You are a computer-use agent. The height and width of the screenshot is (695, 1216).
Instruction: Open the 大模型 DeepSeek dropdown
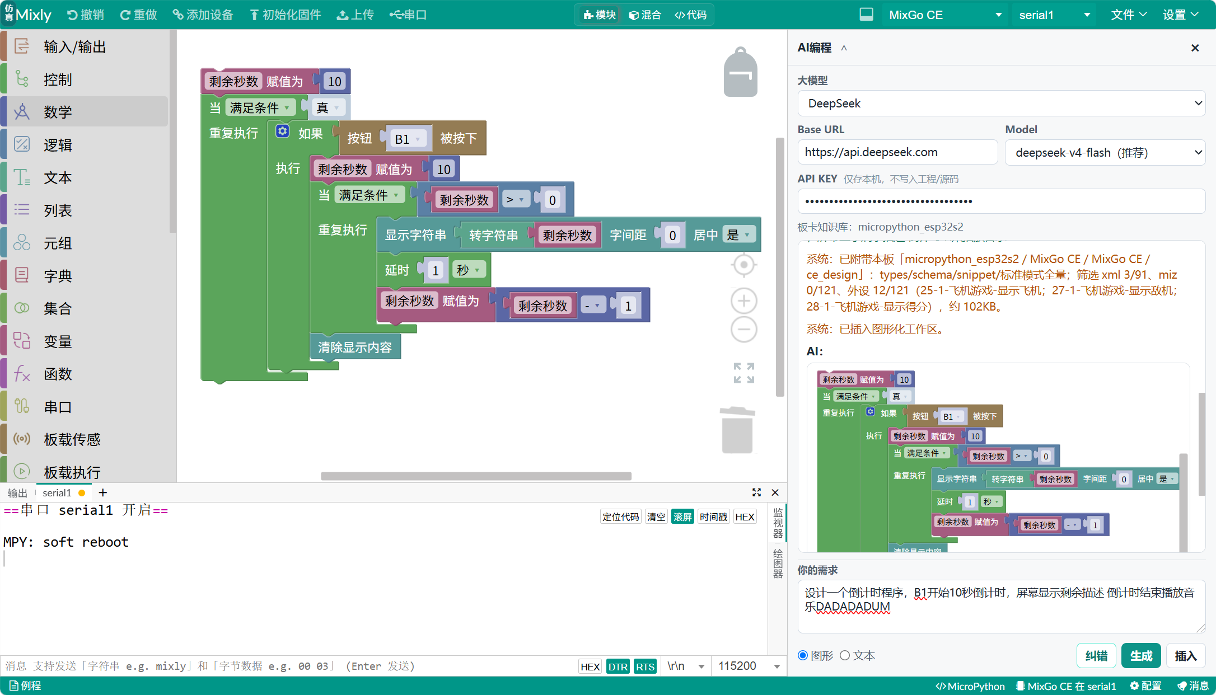[x=1001, y=103]
